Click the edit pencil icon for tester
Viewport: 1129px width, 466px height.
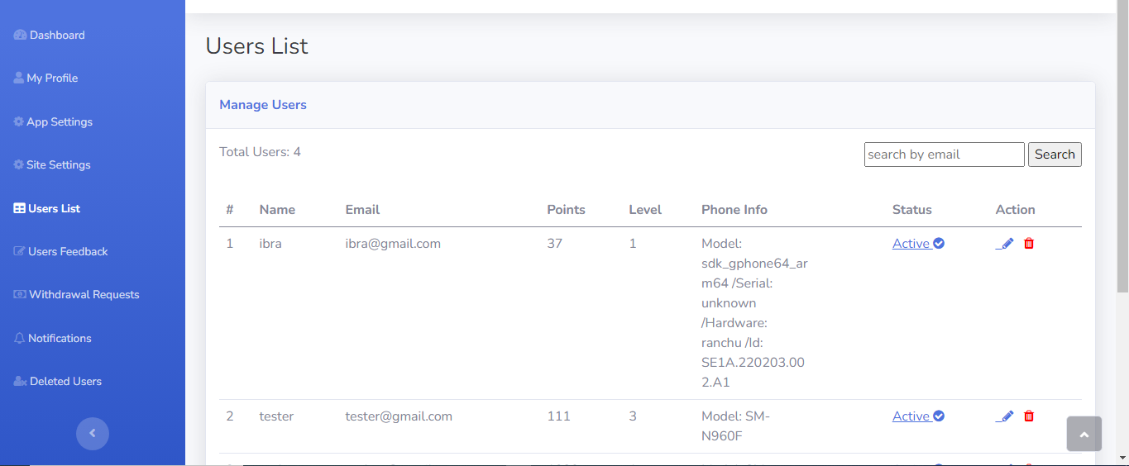[x=1006, y=416]
